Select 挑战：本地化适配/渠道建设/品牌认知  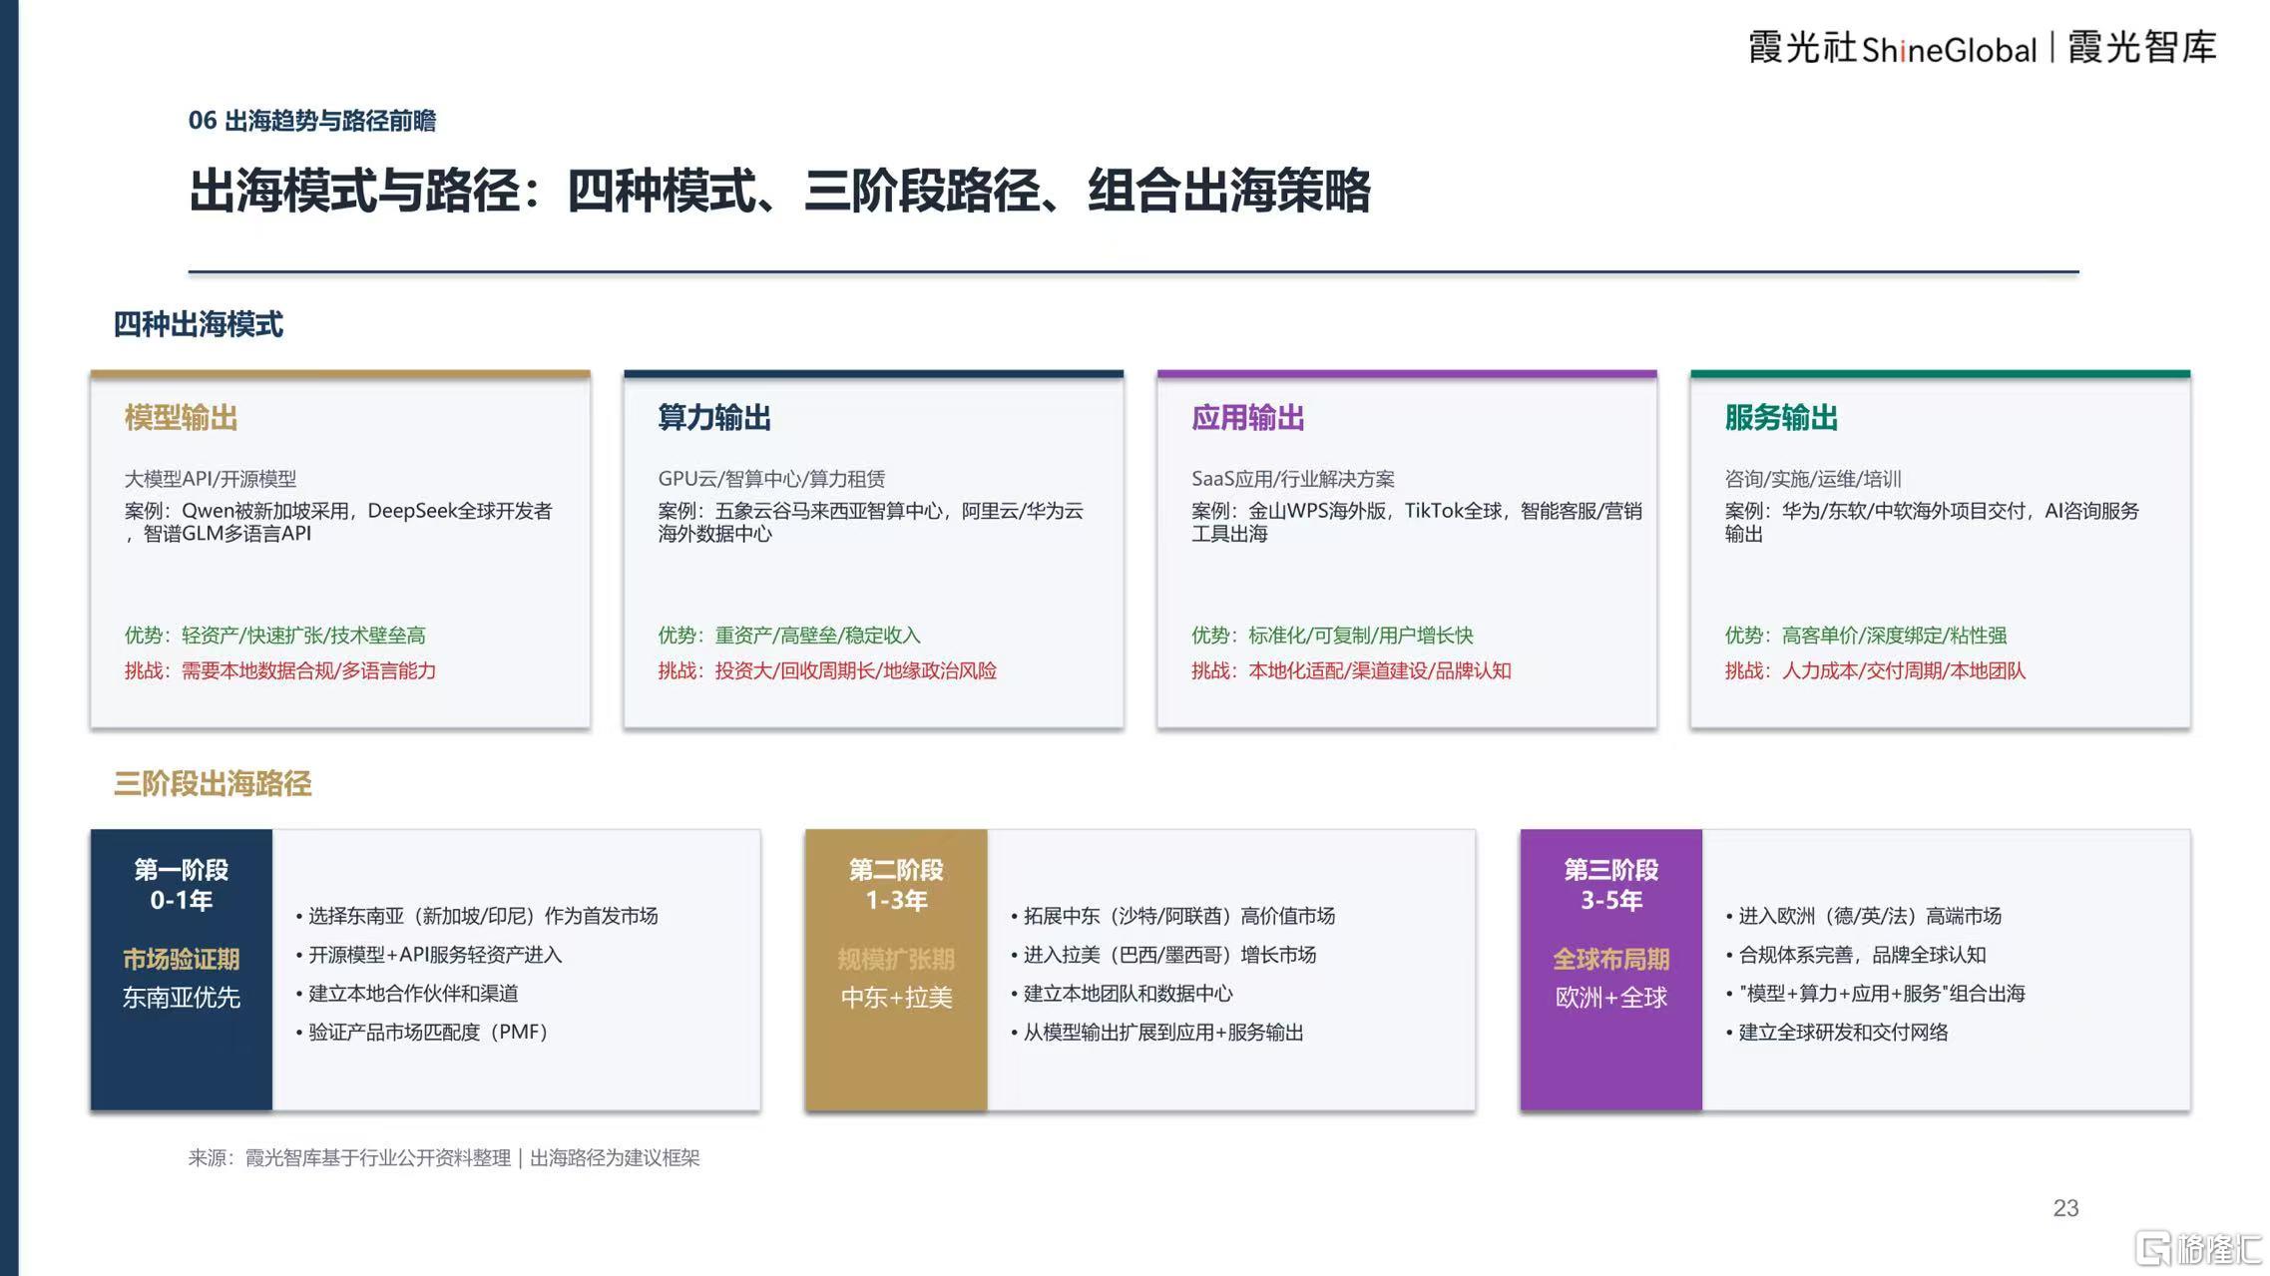[x=1351, y=670]
